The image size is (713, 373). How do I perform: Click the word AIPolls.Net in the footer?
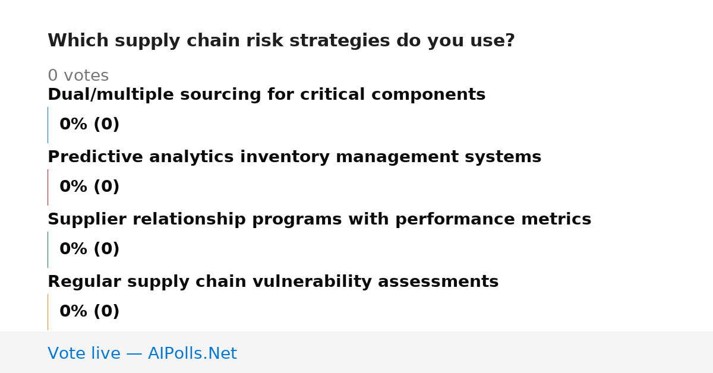192,353
